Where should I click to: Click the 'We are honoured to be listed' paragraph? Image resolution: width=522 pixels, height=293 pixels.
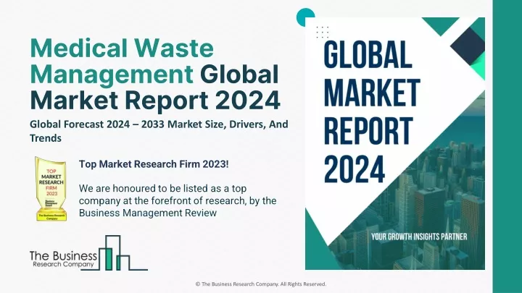178,200
